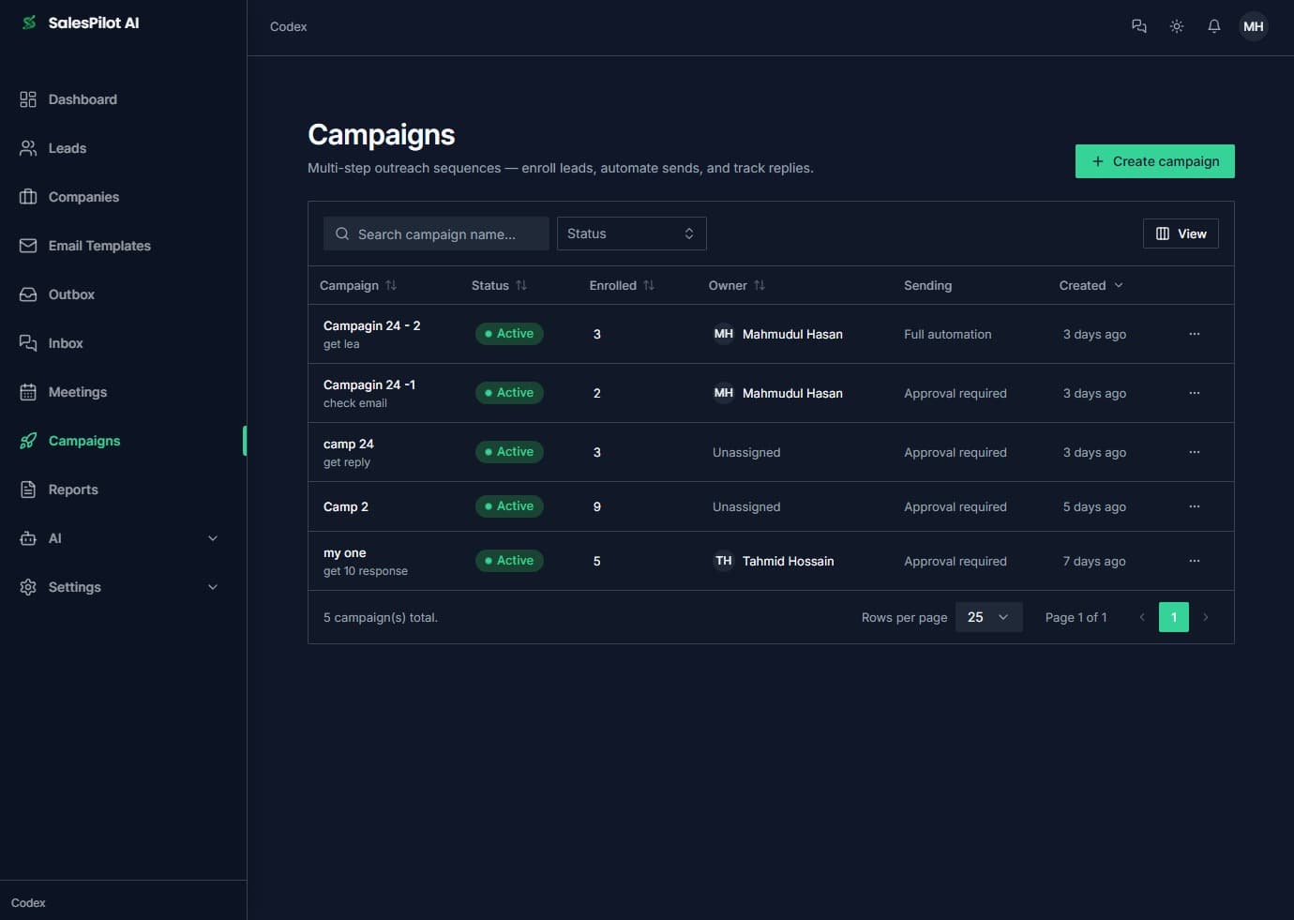Select Campaigns sidebar item

pos(84,441)
